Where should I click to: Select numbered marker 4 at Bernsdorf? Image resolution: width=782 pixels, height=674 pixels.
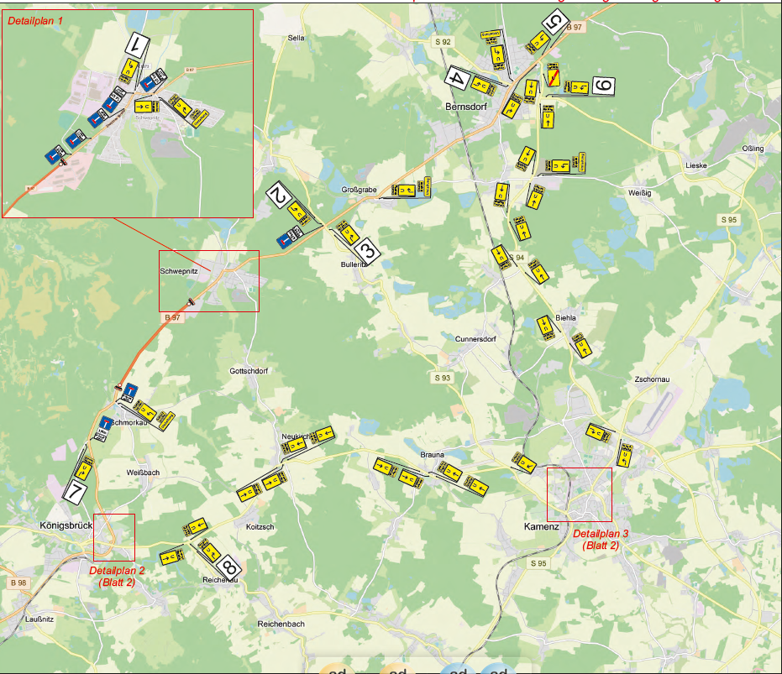point(458,78)
